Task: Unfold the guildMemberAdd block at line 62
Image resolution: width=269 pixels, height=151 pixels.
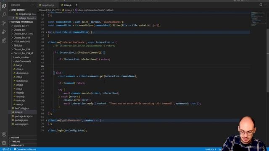Action: [46, 120]
